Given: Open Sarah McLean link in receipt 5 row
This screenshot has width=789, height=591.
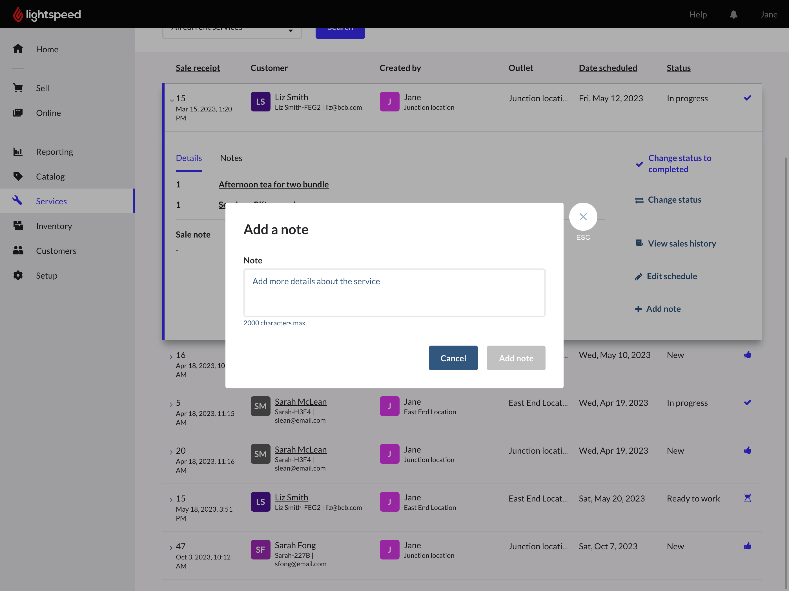Looking at the screenshot, I should click(301, 402).
